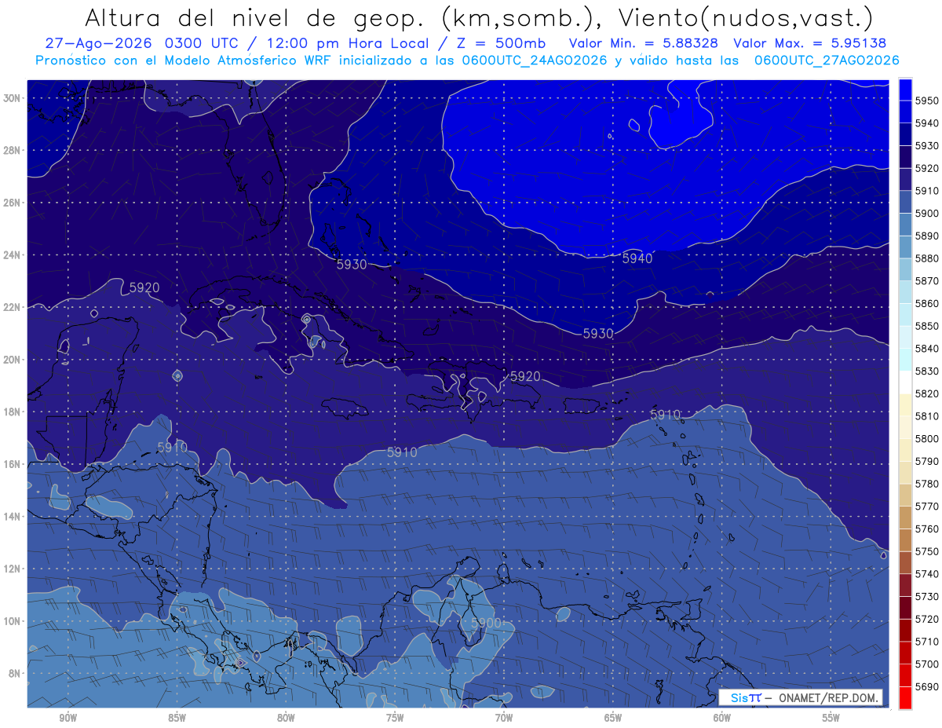Click the 22N latitude label
This screenshot has width=942, height=728.
click(12, 307)
